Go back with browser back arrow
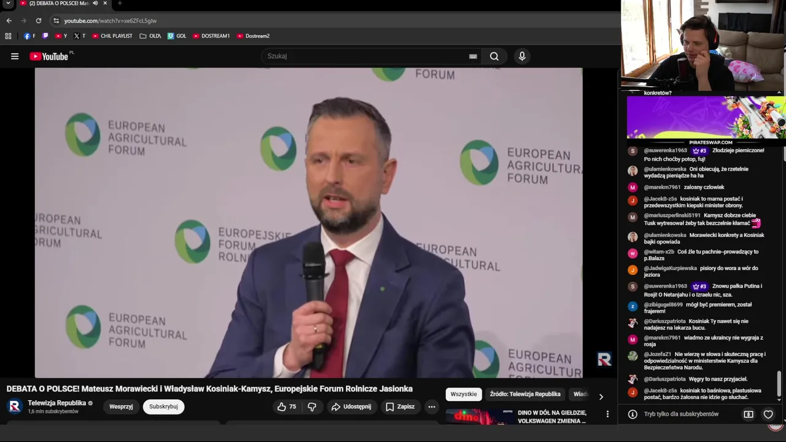This screenshot has height=442, width=786. pyautogui.click(x=9, y=21)
